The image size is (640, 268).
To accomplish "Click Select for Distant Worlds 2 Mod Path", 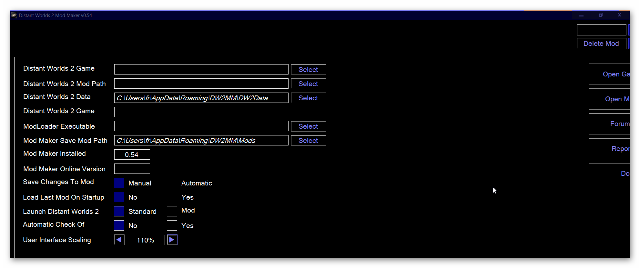I will pyautogui.click(x=308, y=84).
